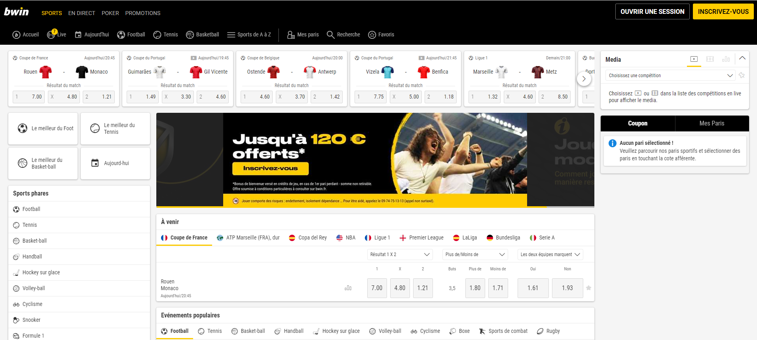
Task: Pick Oui both teams score odds 1.61
Action: [x=533, y=288]
